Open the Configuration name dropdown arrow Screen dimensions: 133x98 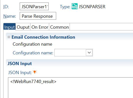tap(89, 53)
